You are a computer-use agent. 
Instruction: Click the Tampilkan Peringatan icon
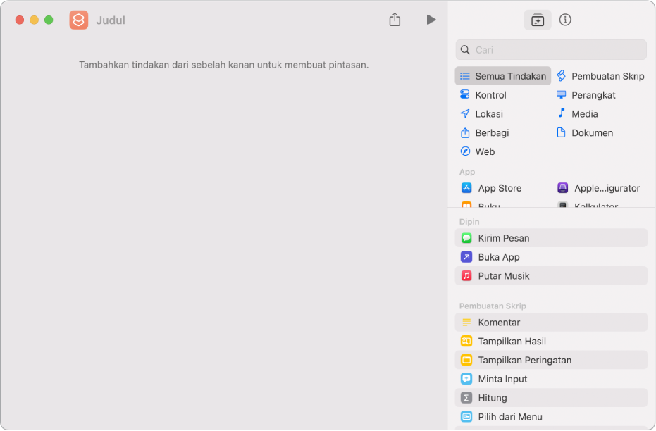[466, 360]
